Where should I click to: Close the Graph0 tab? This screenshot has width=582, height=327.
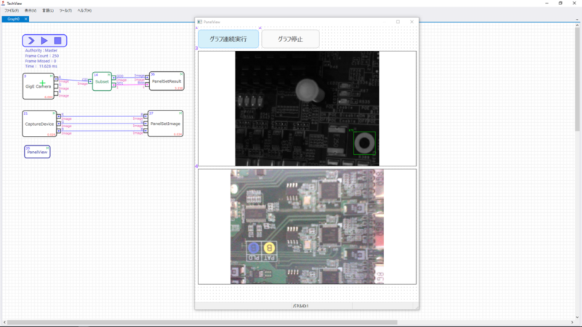25,19
